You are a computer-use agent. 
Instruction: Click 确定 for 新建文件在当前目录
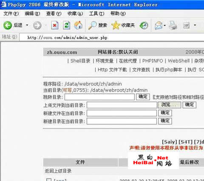(165, 113)
